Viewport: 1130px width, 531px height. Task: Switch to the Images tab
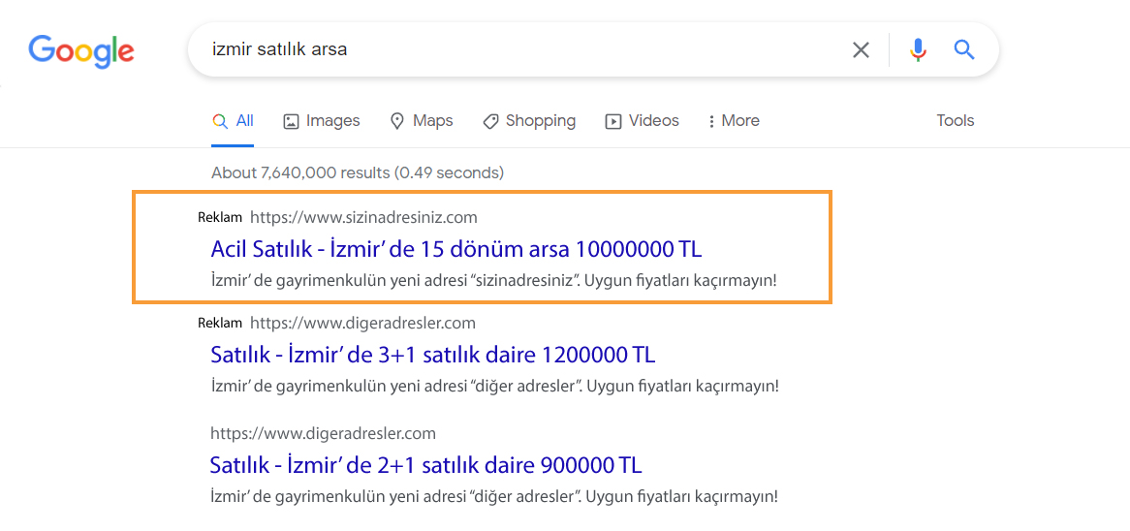click(x=321, y=121)
